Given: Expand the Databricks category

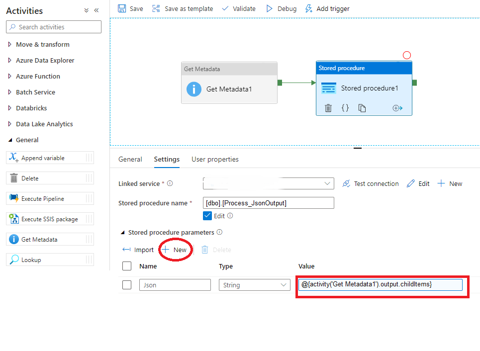Looking at the screenshot, I should [x=10, y=108].
